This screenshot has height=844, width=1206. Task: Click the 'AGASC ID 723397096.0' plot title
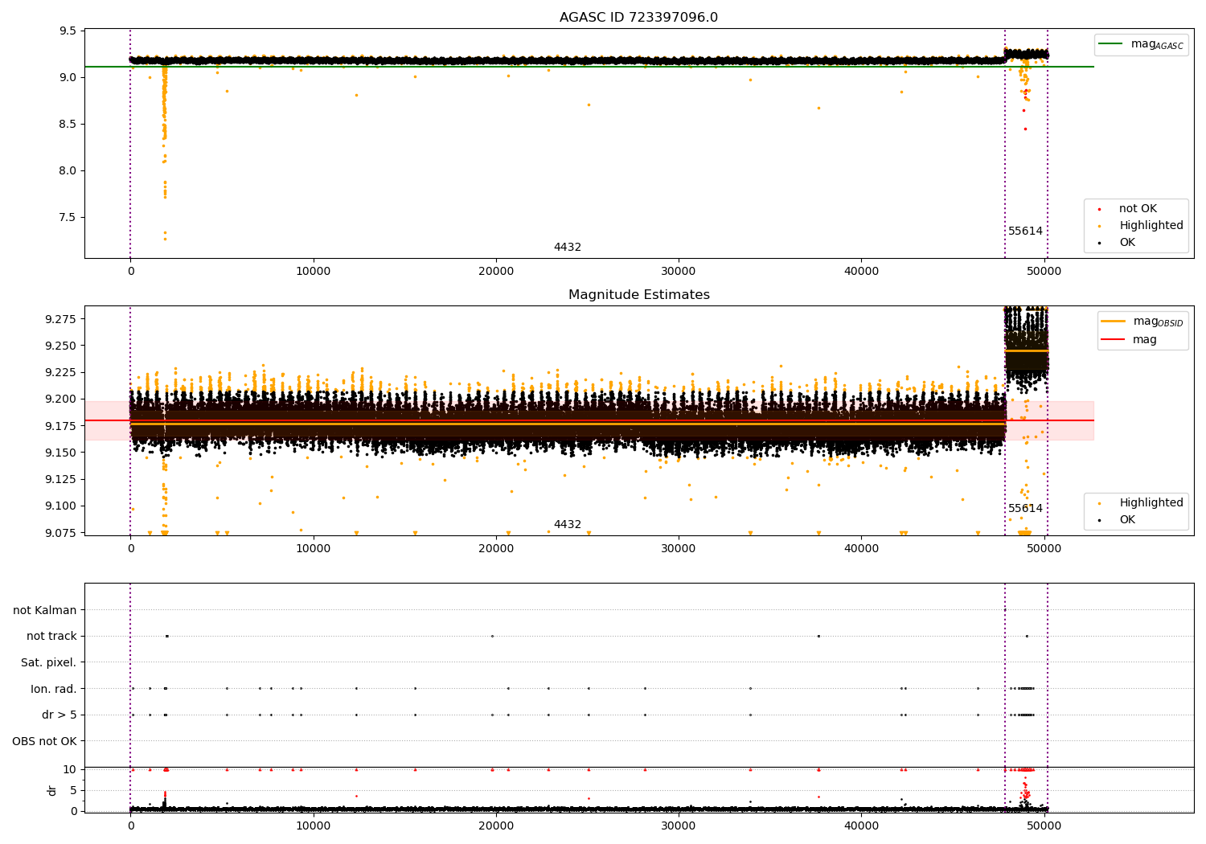point(638,18)
